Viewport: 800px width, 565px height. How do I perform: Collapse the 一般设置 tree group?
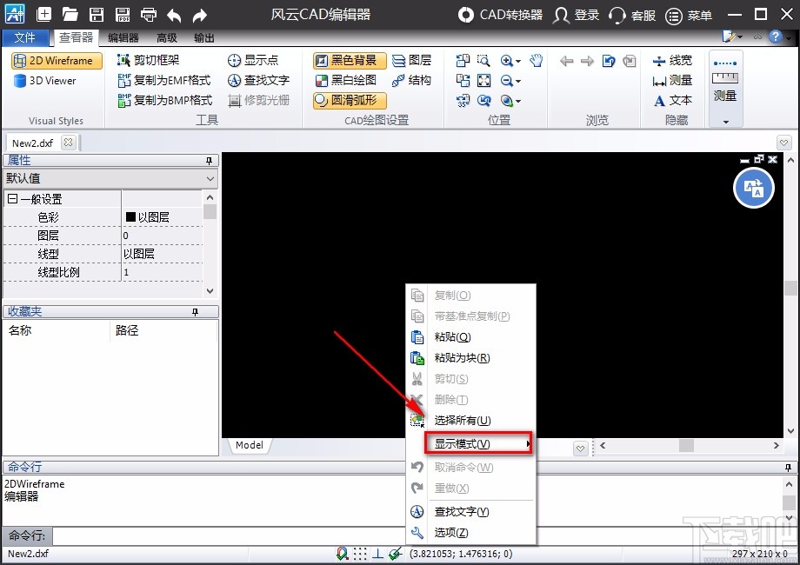click(13, 199)
